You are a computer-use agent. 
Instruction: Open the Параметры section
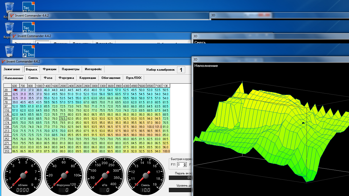click(71, 69)
